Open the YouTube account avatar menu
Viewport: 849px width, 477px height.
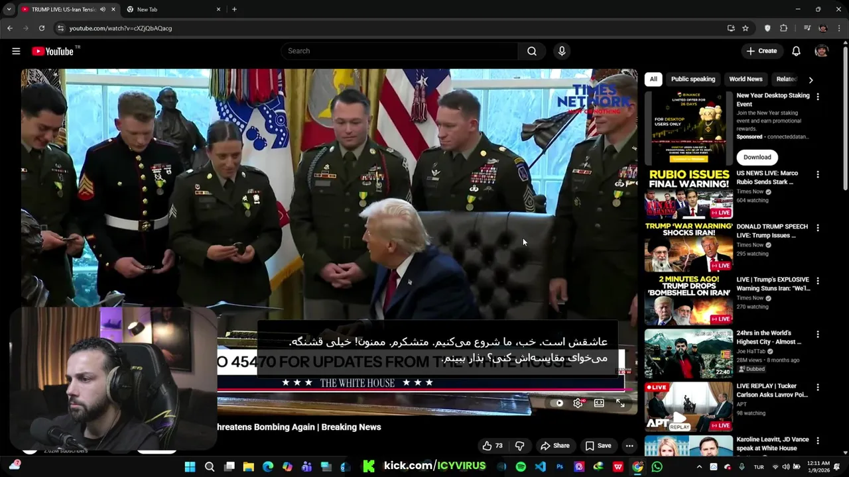tap(822, 51)
